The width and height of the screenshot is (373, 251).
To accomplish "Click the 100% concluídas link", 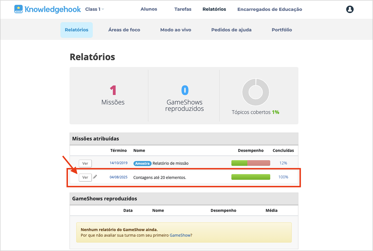I will (283, 177).
